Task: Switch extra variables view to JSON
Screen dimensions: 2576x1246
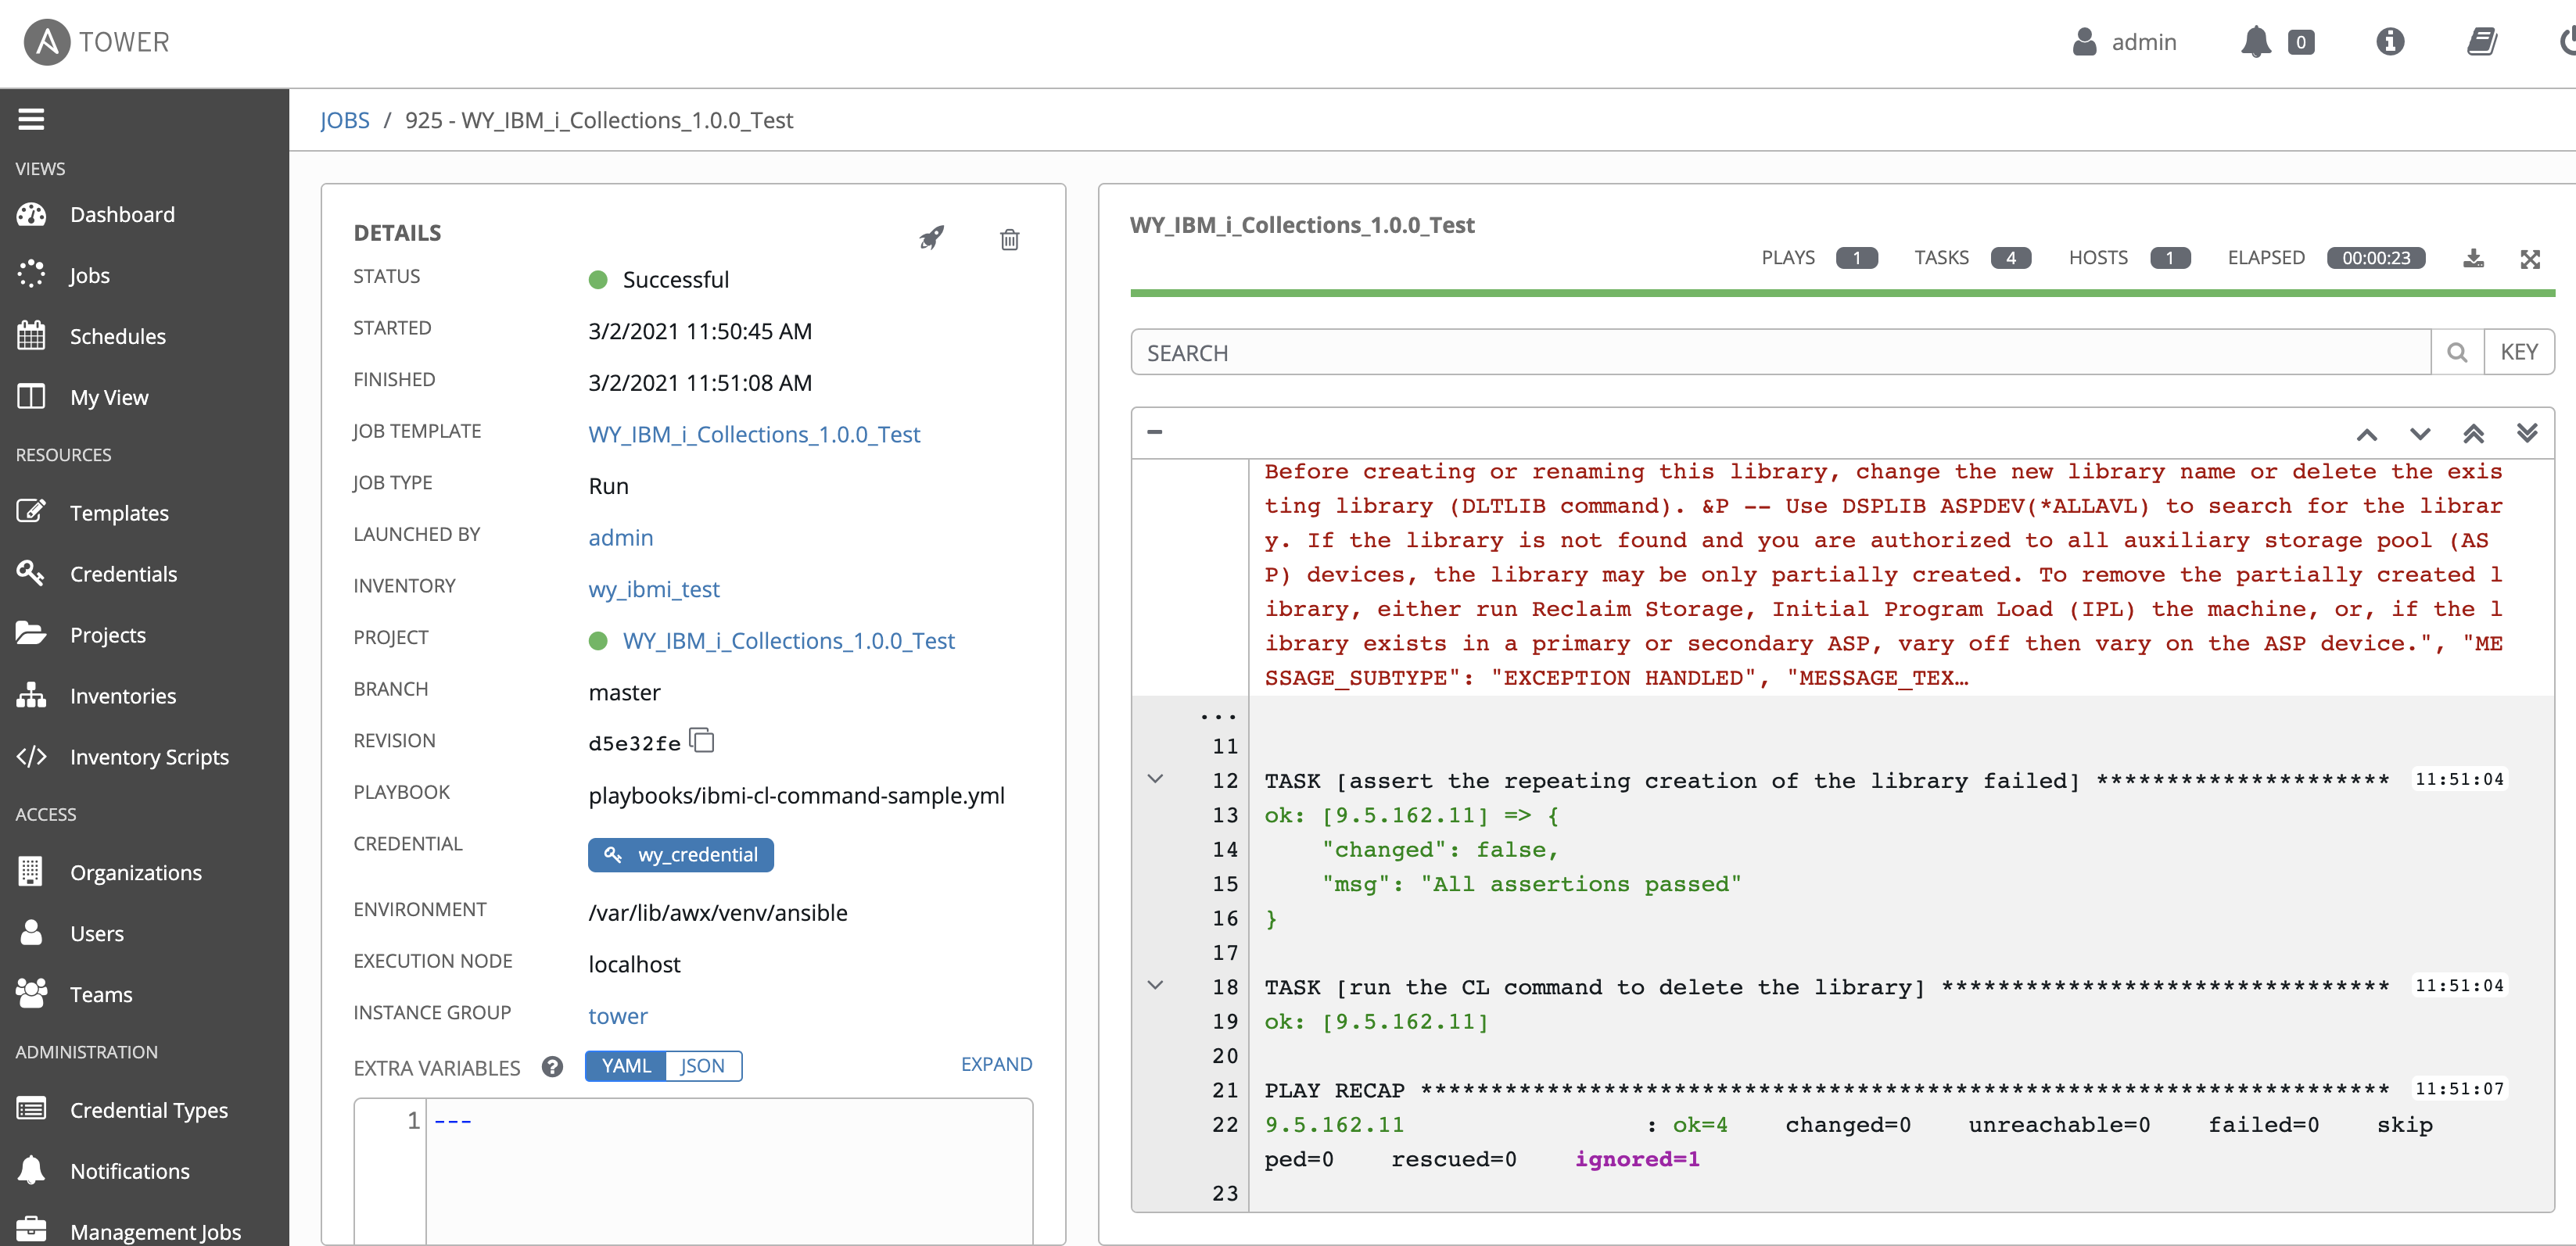Action: tap(703, 1065)
